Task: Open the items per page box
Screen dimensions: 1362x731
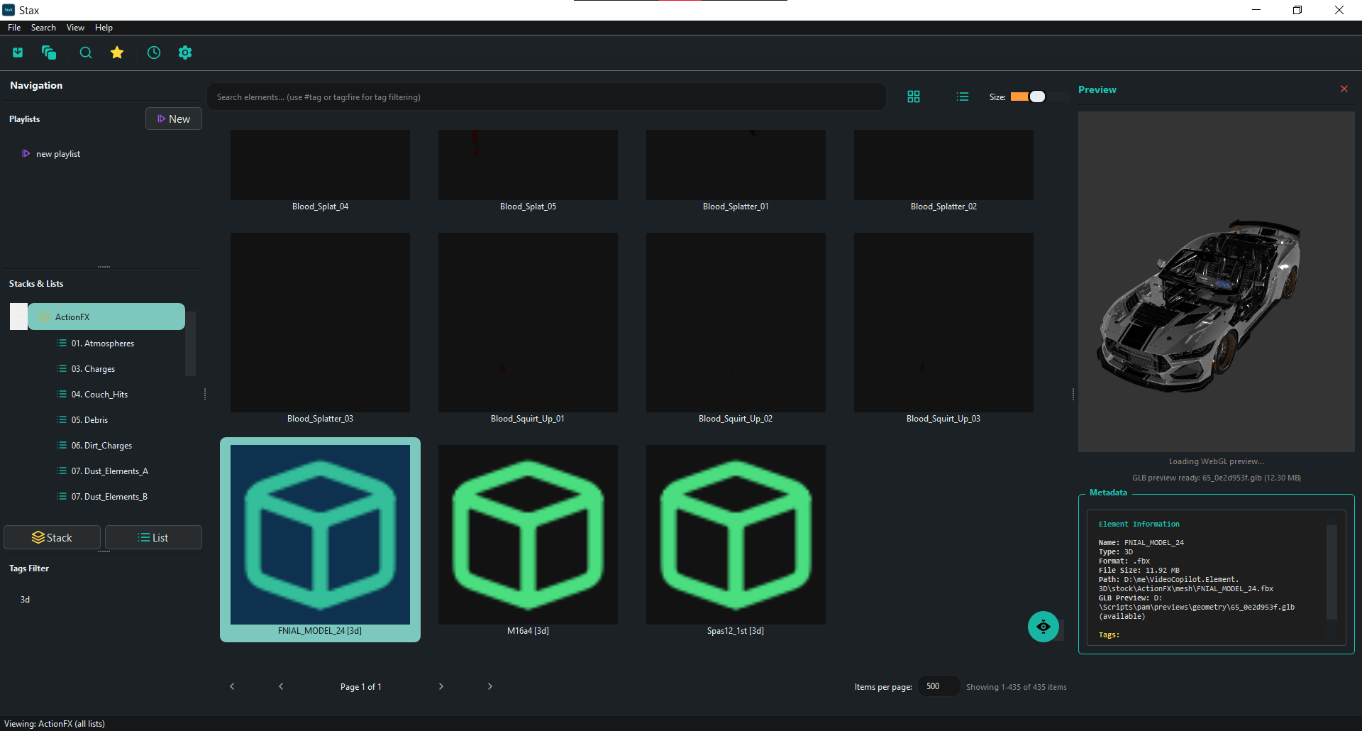Action: pyautogui.click(x=938, y=686)
